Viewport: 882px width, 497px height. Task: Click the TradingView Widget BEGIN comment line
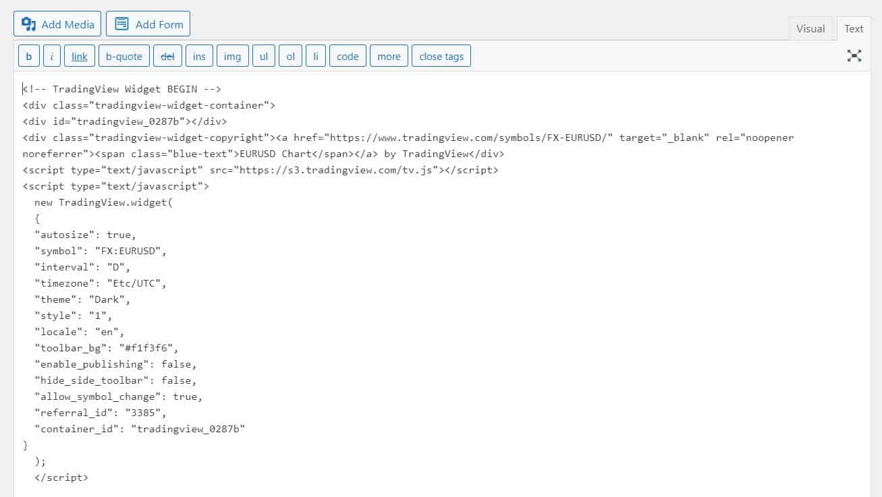(x=122, y=89)
